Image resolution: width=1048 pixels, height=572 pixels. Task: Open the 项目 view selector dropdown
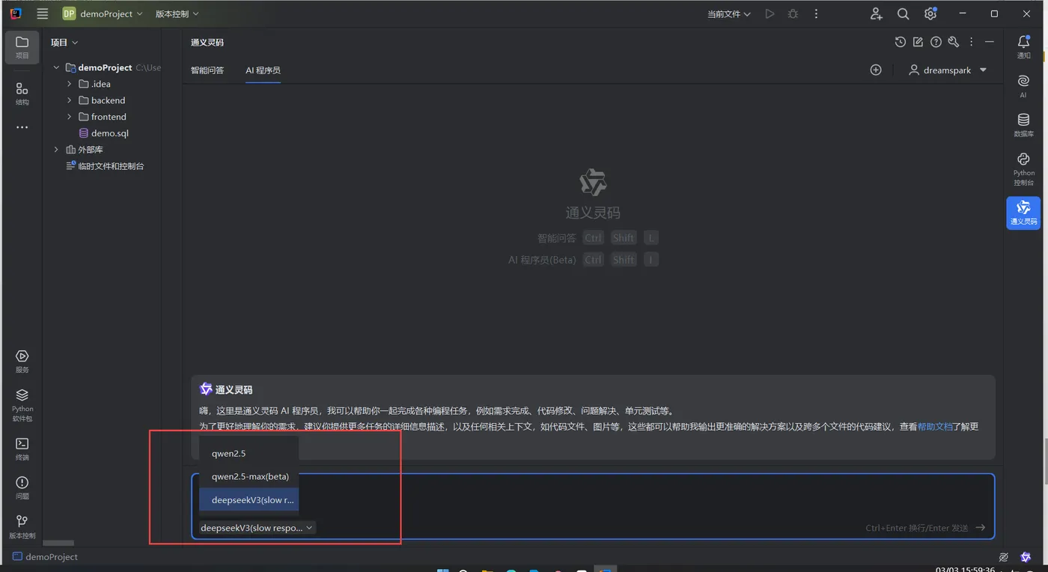coord(64,43)
